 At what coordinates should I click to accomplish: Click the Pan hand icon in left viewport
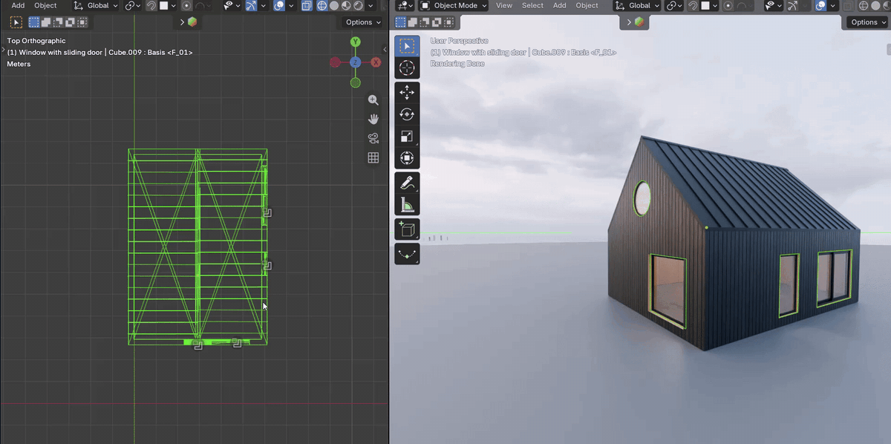click(373, 119)
